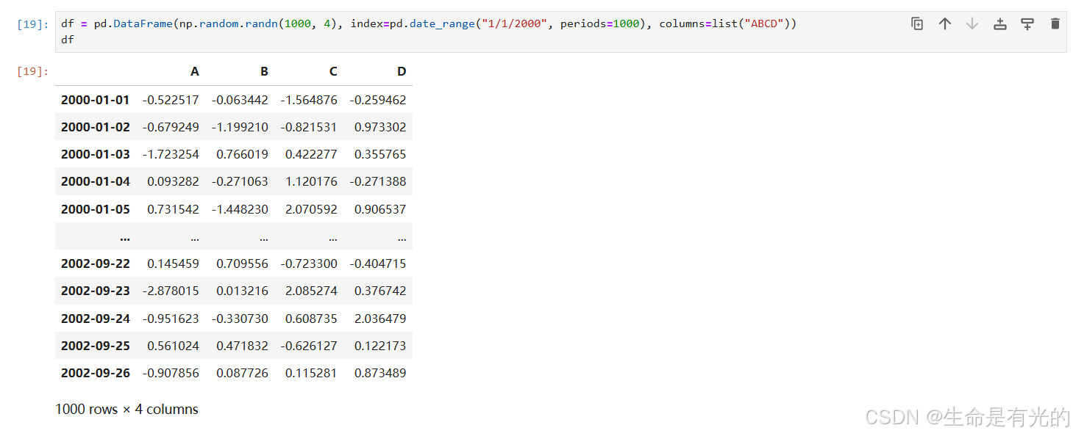
Task: Click cell value -0.522517
Action: 171,100
